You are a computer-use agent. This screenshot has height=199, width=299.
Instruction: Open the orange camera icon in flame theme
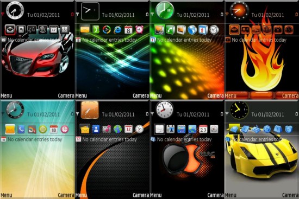[x=278, y=30]
